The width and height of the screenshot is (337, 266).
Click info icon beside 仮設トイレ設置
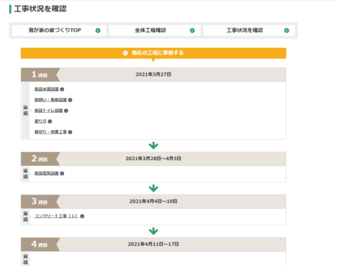click(x=66, y=111)
